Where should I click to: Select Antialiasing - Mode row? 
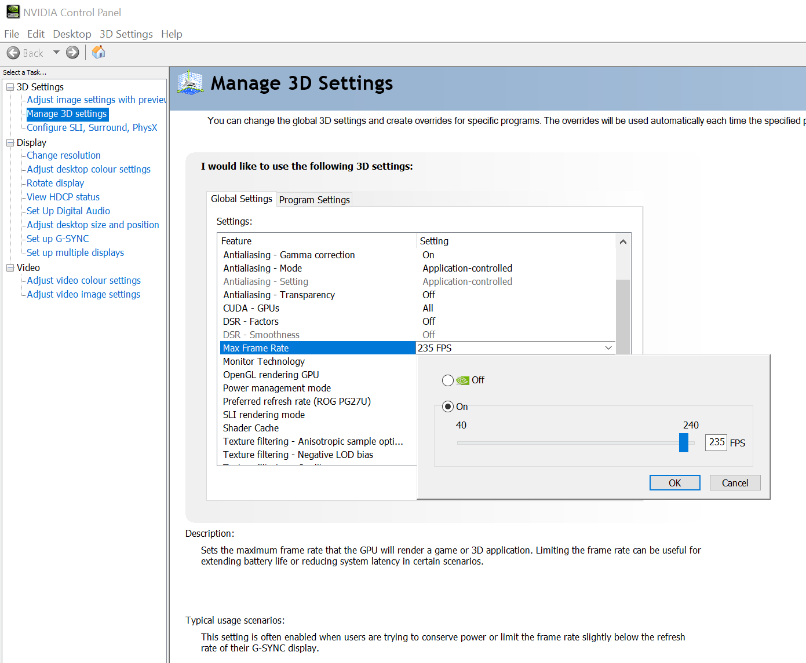coord(416,268)
